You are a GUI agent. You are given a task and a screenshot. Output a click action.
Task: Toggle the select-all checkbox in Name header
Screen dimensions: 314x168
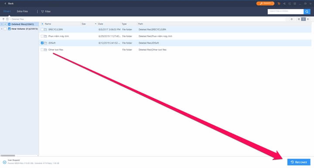[x=42, y=24]
